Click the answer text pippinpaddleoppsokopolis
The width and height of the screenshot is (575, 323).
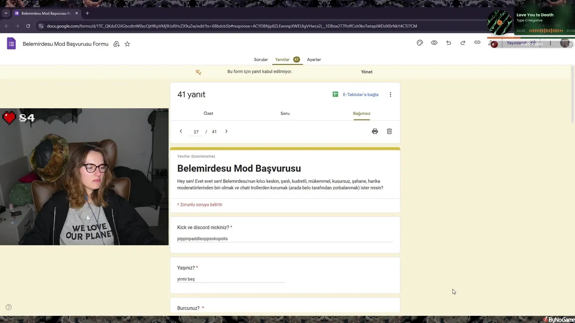(x=203, y=239)
